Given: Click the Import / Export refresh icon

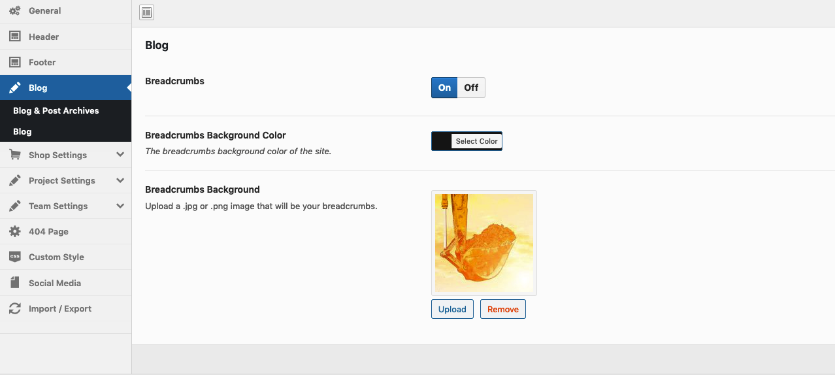Looking at the screenshot, I should click(14, 308).
